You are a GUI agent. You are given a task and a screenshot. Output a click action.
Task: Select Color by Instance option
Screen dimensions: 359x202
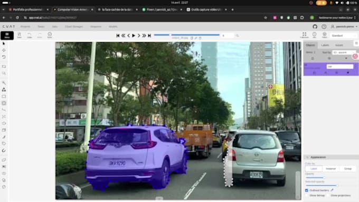click(330, 169)
